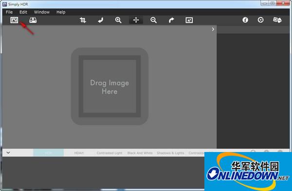Minimize the Simply HDR window
This screenshot has width=292, height=191.
click(265, 3)
